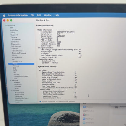Select Storage in the sidebar
The width and height of the screenshot is (126, 126).
click(16, 74)
